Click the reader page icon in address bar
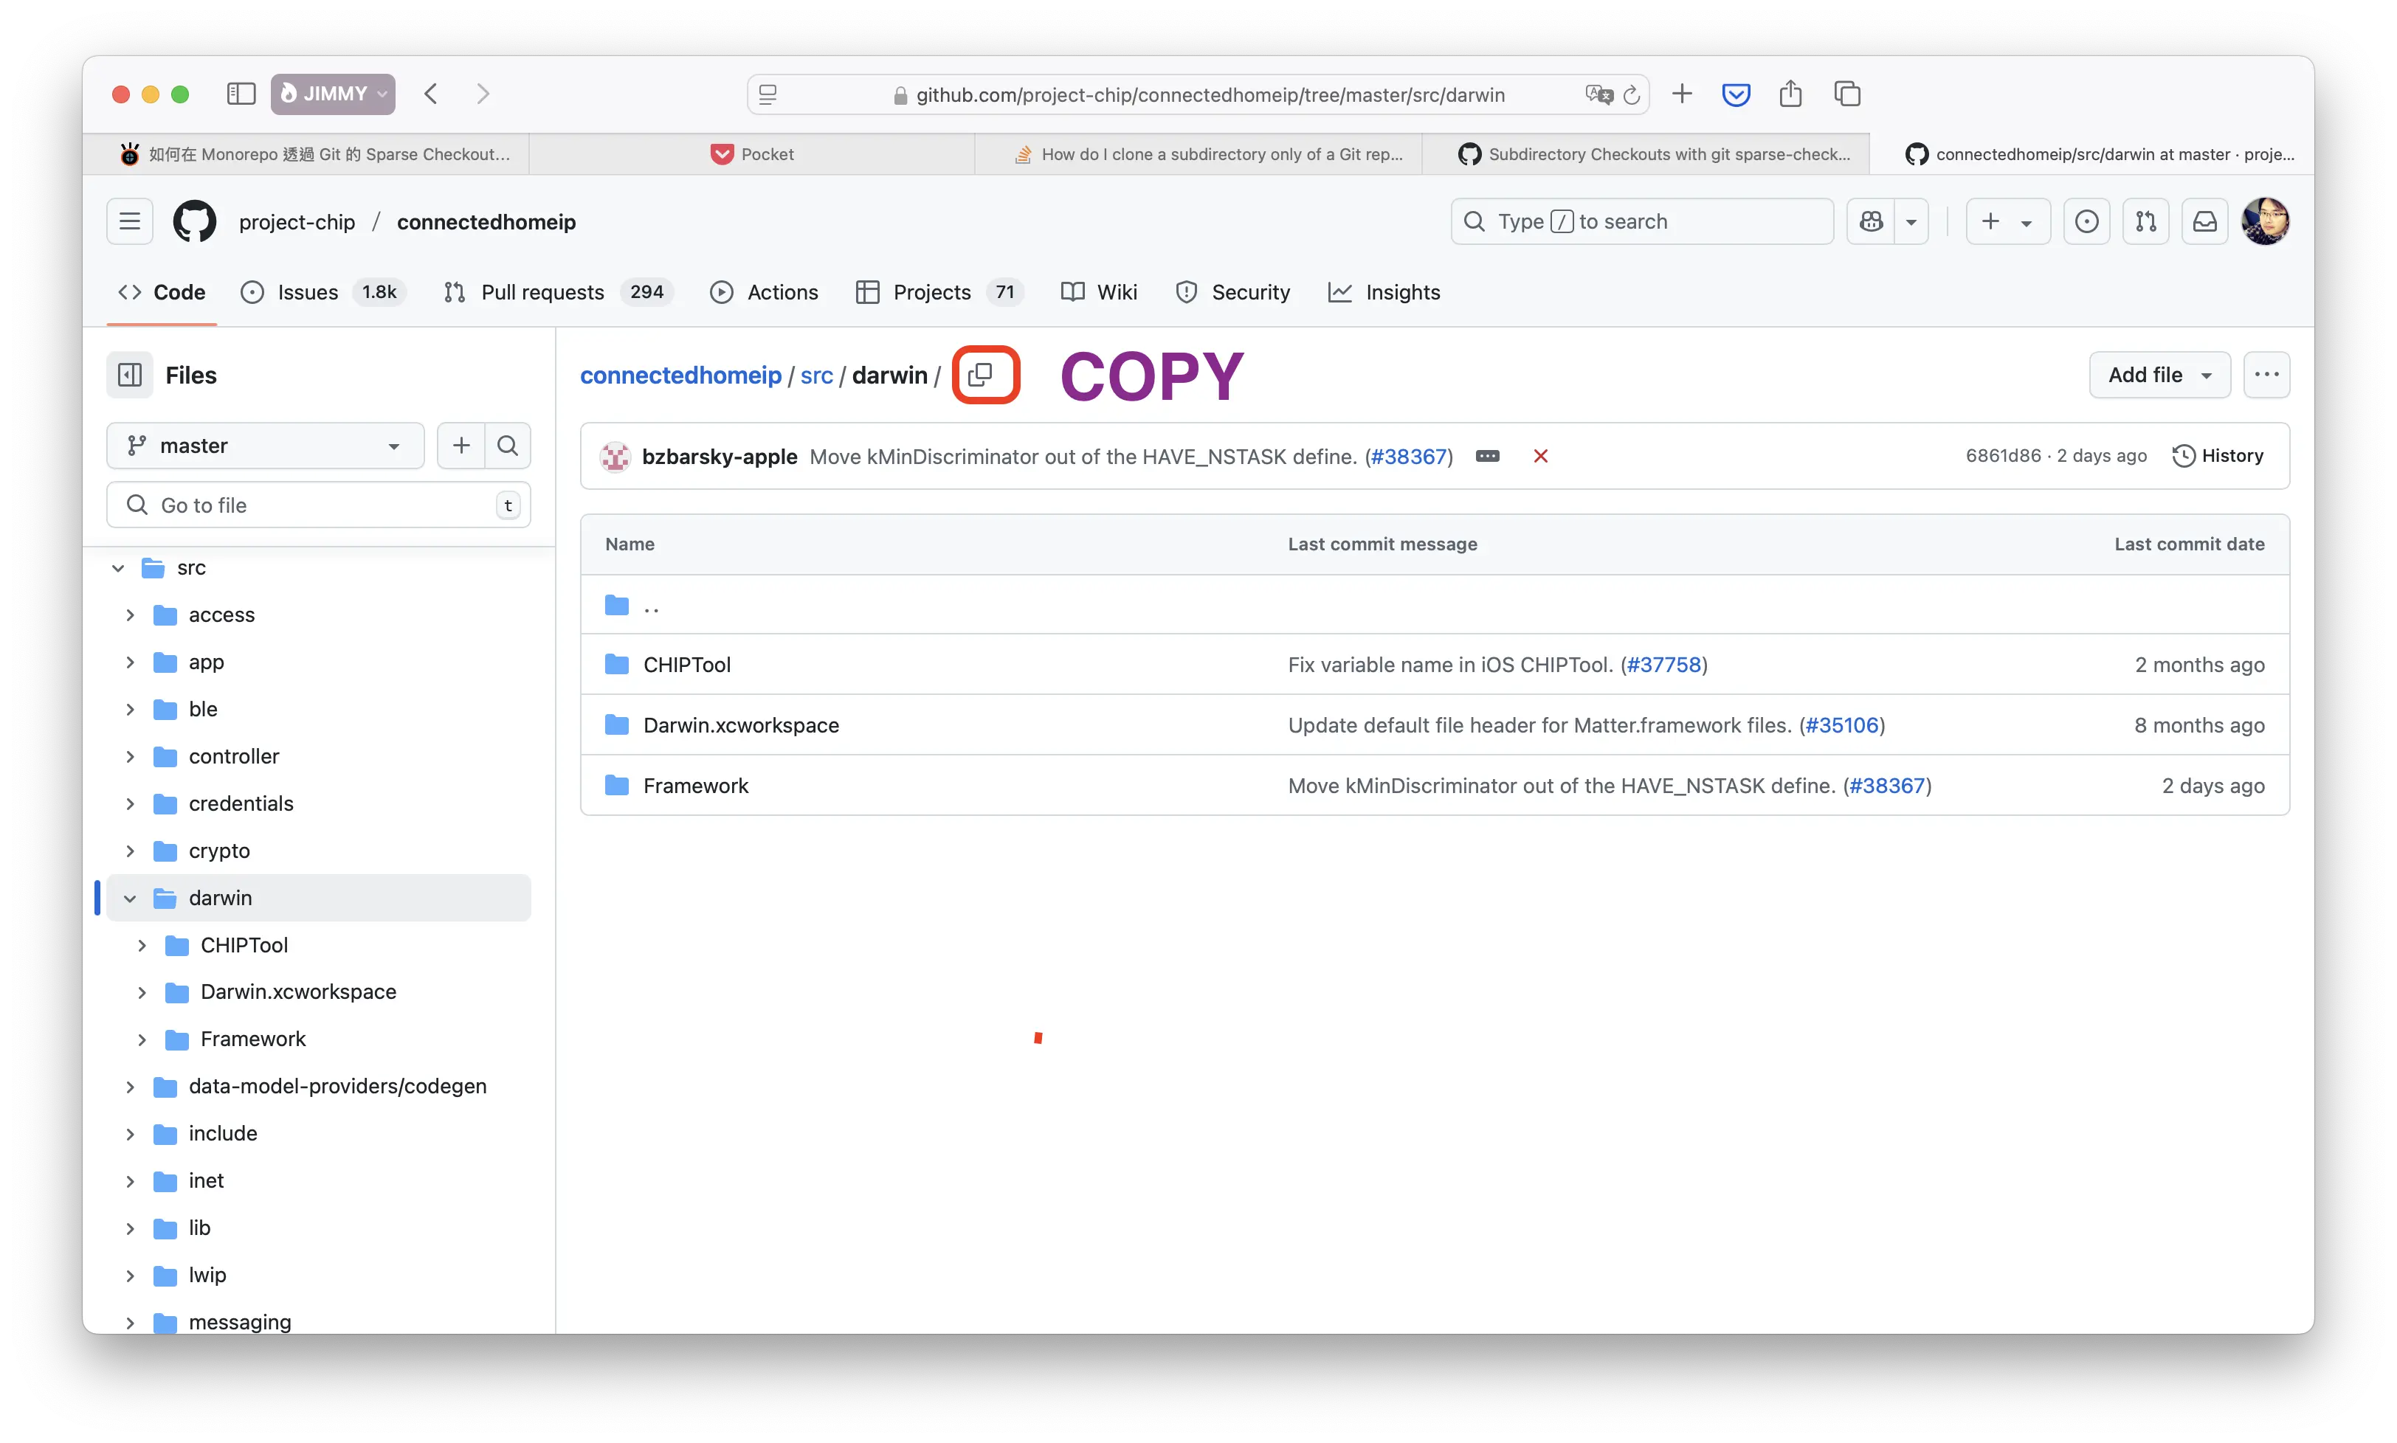Image resolution: width=2397 pixels, height=1443 pixels. coord(768,94)
